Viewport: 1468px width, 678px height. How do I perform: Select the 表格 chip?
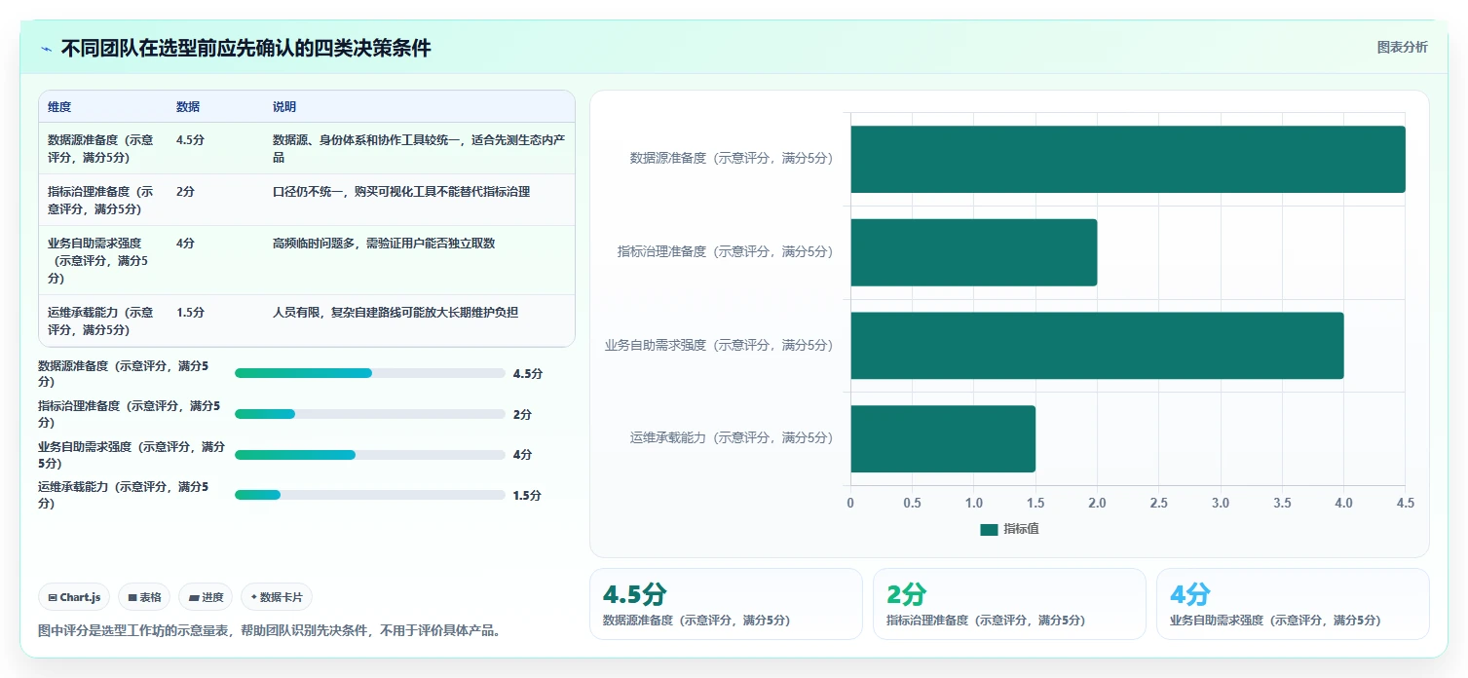pos(144,597)
